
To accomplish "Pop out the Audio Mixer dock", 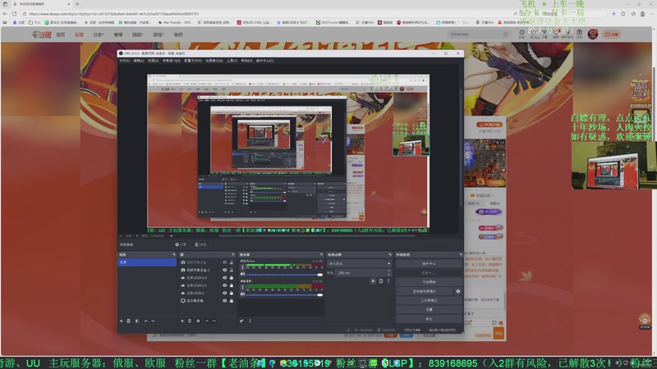I will click(x=321, y=254).
